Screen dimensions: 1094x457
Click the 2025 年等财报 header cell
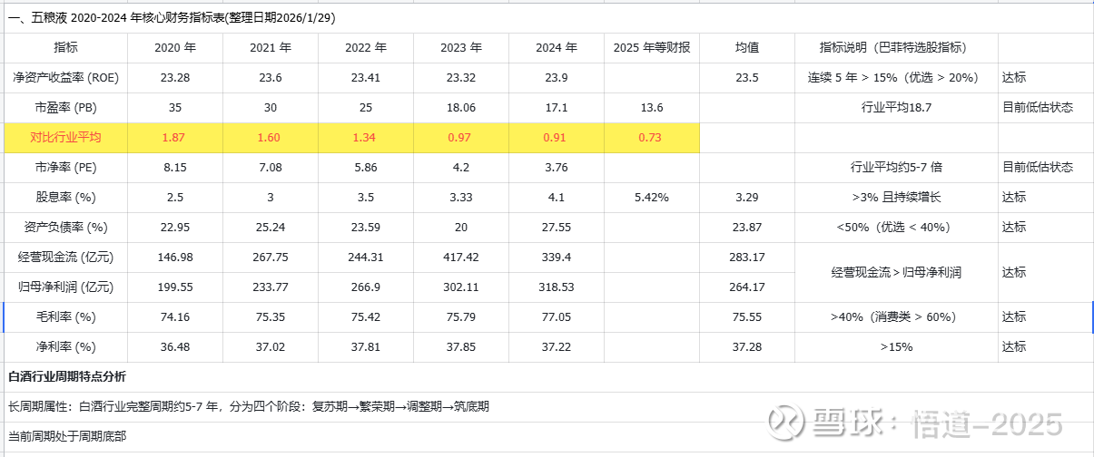(x=652, y=47)
